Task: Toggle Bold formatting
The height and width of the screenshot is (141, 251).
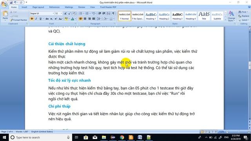Action: 32,19
